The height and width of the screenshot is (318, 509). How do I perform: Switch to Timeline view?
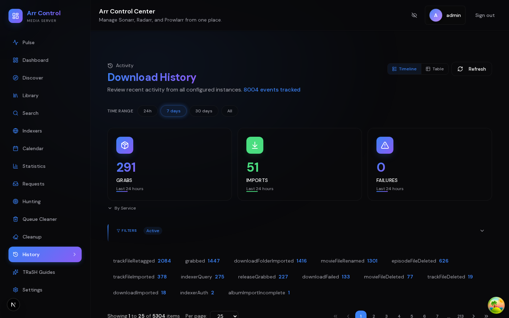click(x=404, y=69)
